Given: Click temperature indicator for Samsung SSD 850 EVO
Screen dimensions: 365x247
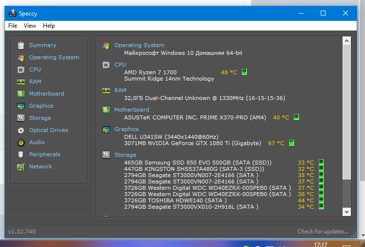Looking at the screenshot, I should coord(321,162).
